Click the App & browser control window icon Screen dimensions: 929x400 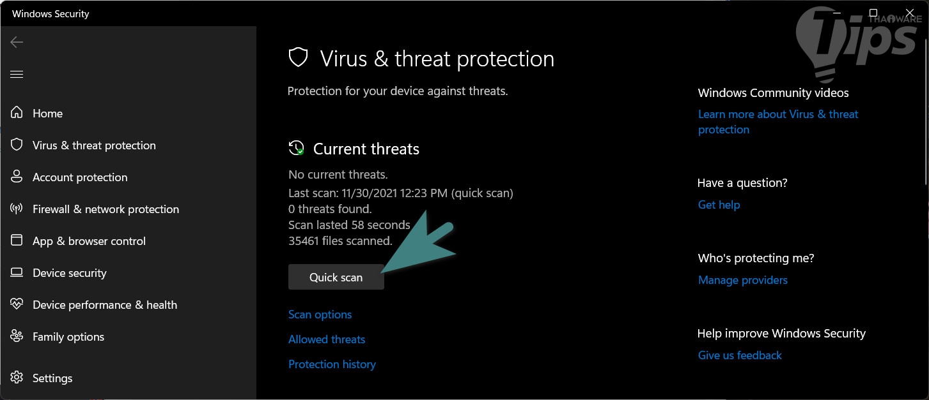point(17,241)
